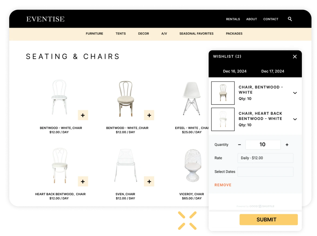Click the quantity value field
The width and height of the screenshot is (317, 236).
click(x=263, y=145)
